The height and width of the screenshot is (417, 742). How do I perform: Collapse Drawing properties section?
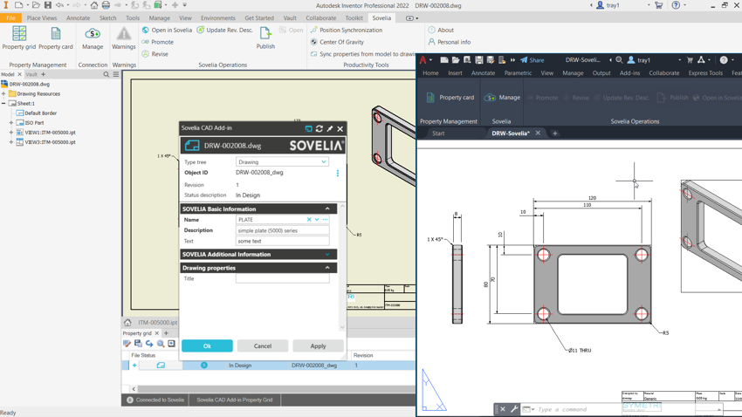point(327,268)
